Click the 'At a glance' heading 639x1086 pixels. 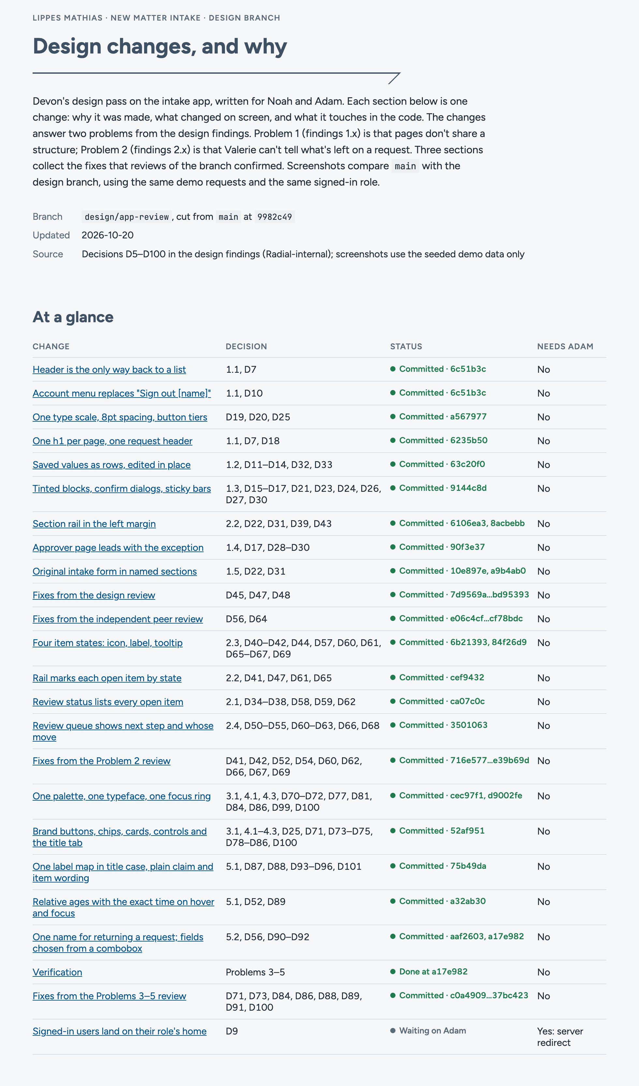click(x=73, y=317)
